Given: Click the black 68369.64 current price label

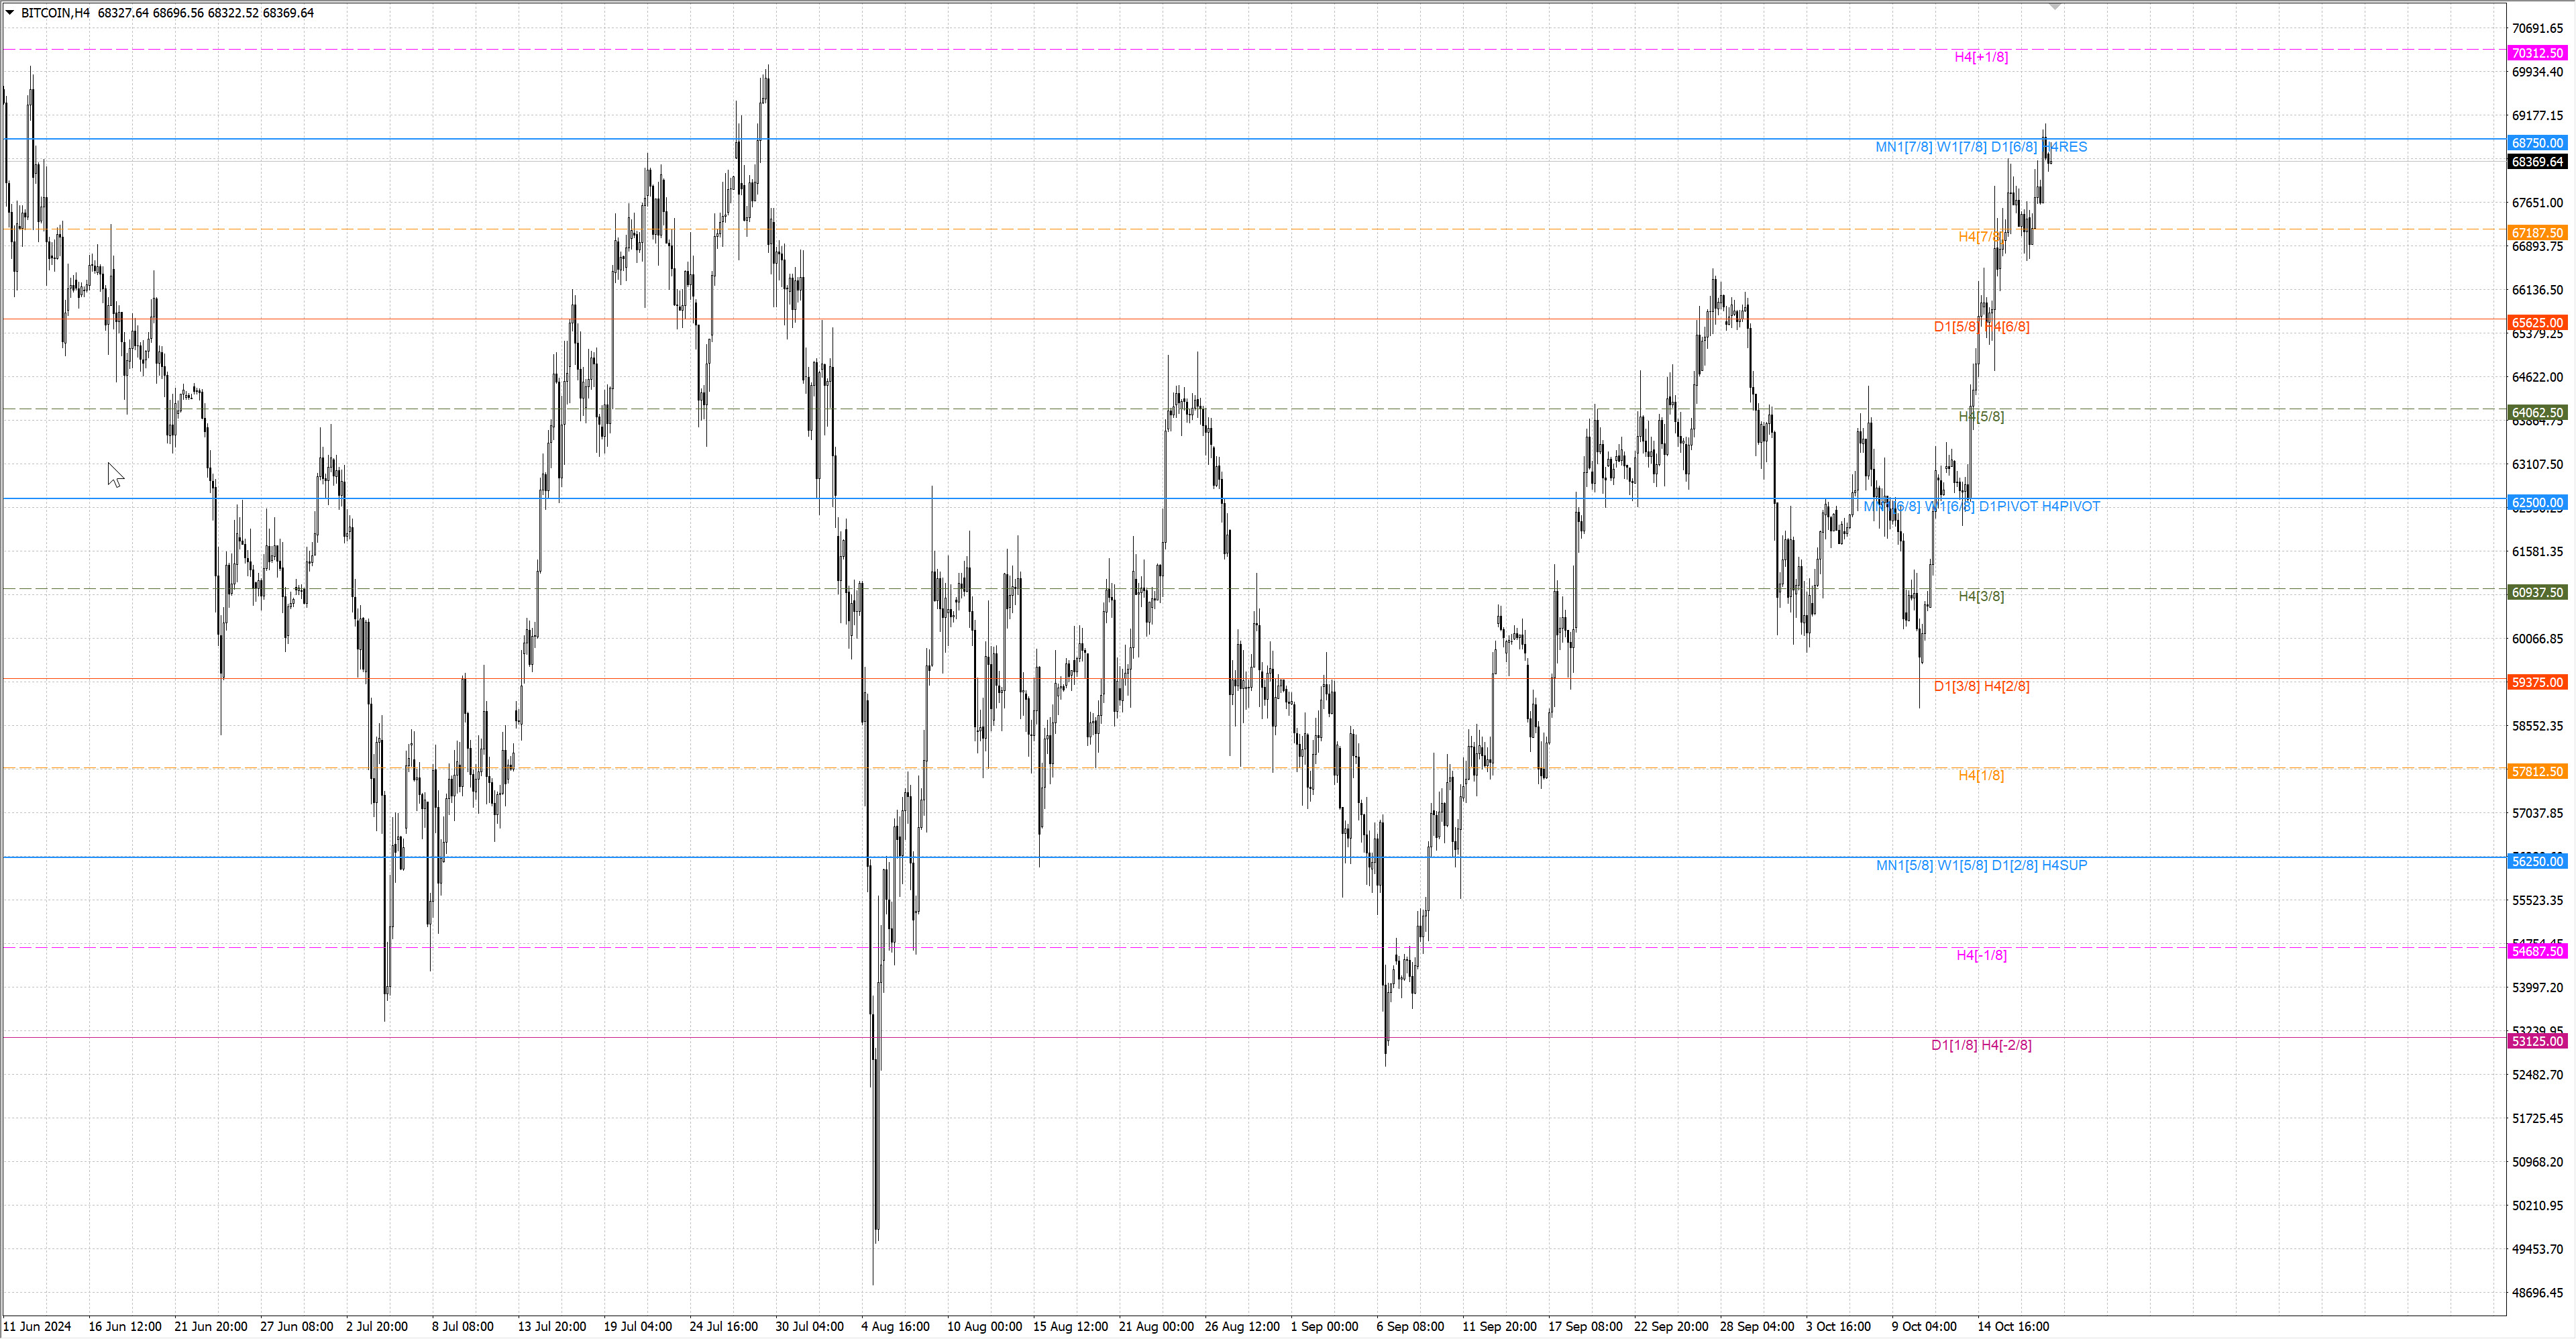Looking at the screenshot, I should 2537,161.
